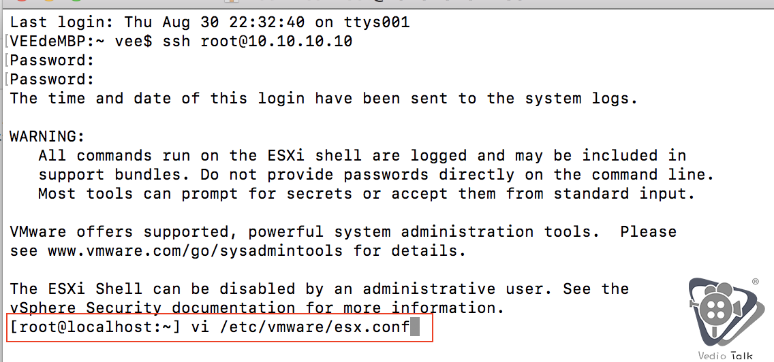774x362 pixels.
Task: Click the VEEdeMBP:~ vee$ local prompt
Action: coord(80,42)
